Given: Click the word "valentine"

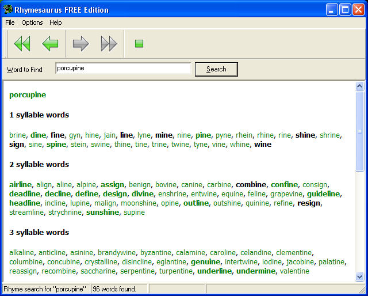Looking at the screenshot, I should 294,271.
